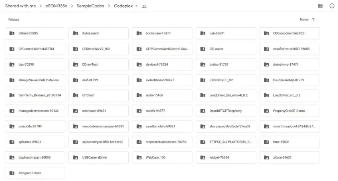Select cewifidriverar6000-99885 folder name
Viewport: 338px width, 181px height.
(x=291, y=49)
